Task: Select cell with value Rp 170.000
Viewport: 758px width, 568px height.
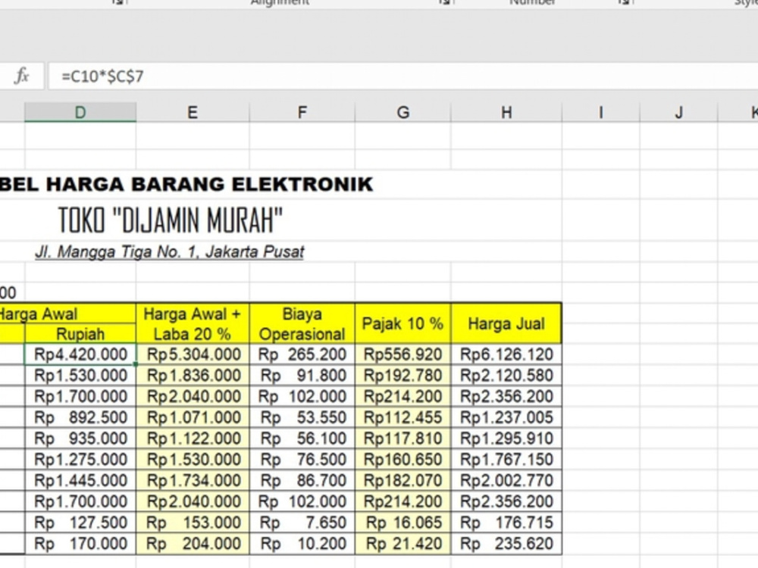Action: 80,544
